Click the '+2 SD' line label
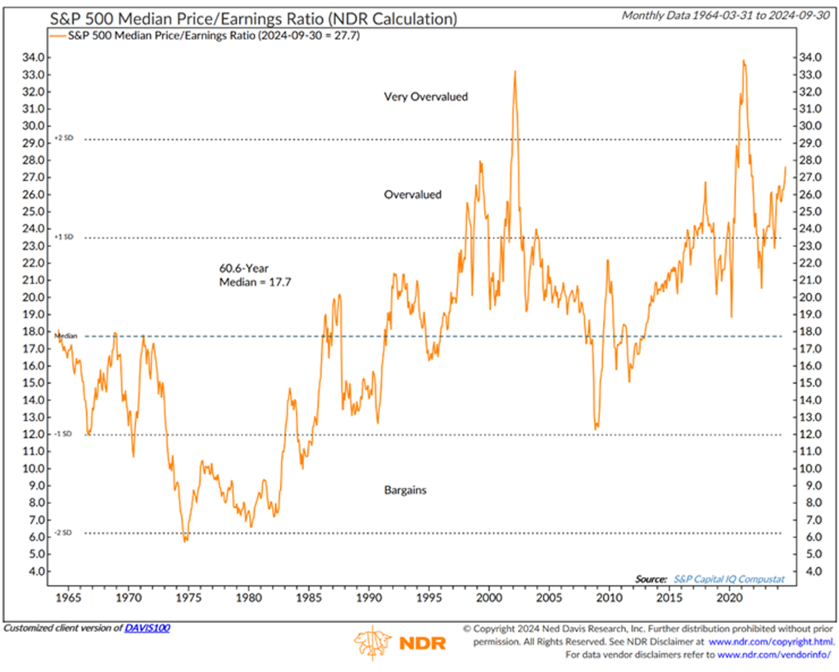 [64, 138]
